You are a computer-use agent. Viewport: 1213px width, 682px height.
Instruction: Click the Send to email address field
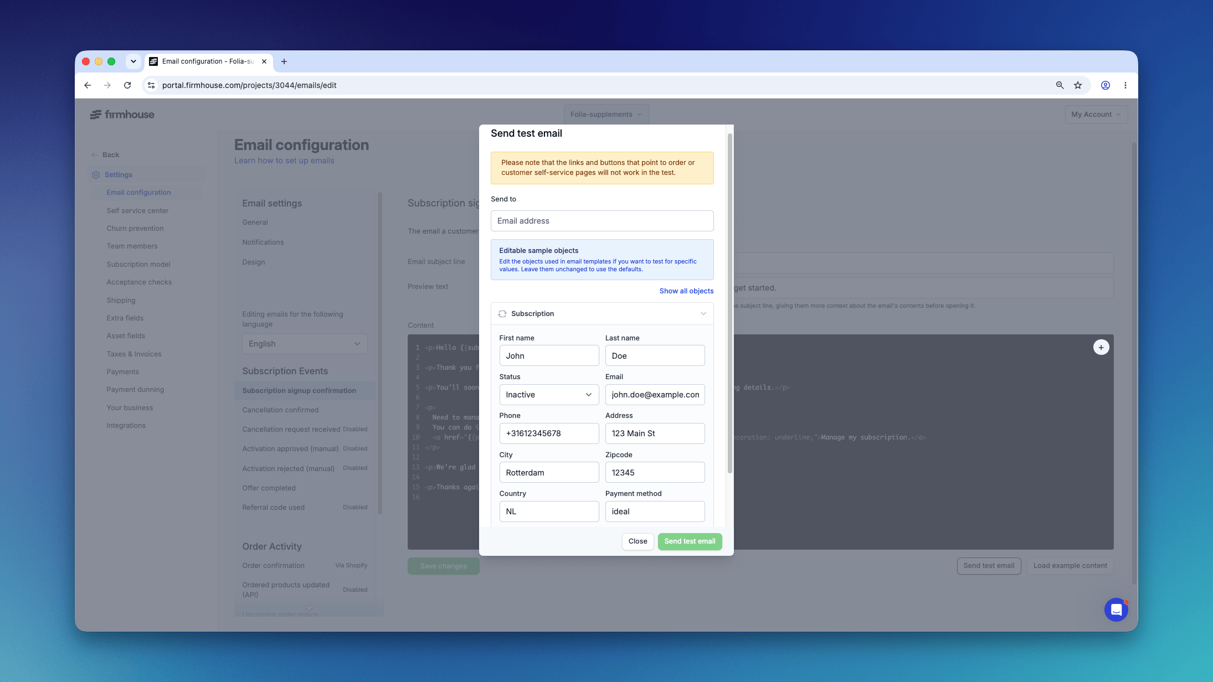click(x=602, y=221)
